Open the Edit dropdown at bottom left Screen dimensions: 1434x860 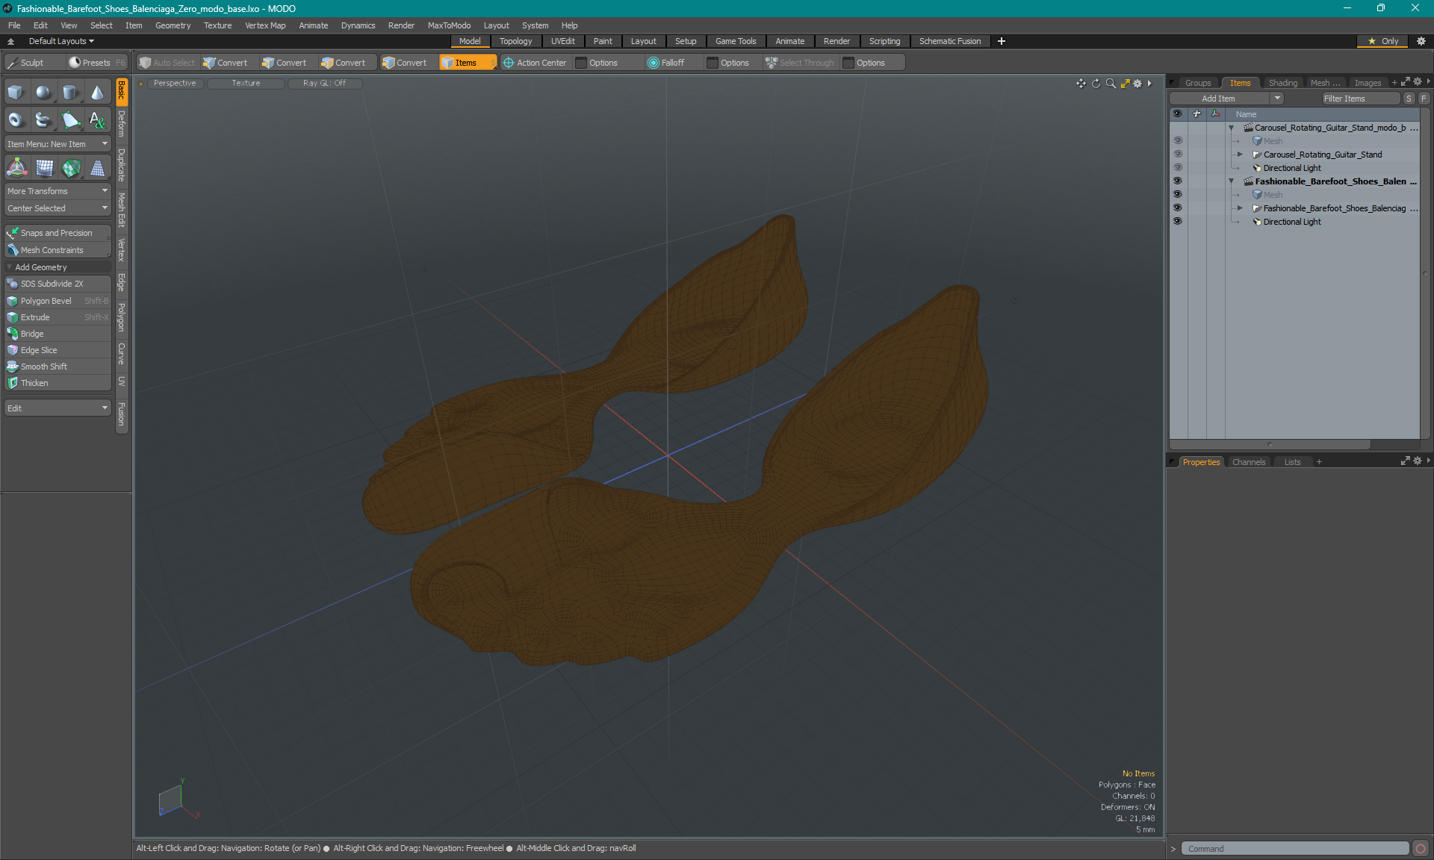point(58,408)
